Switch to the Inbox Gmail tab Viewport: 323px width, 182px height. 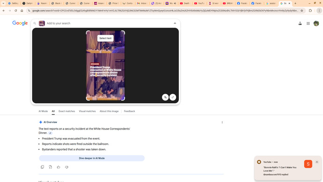coord(142,3)
